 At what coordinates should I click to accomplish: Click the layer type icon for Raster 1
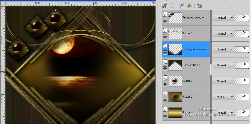pyautogui.click(x=165, y=30)
